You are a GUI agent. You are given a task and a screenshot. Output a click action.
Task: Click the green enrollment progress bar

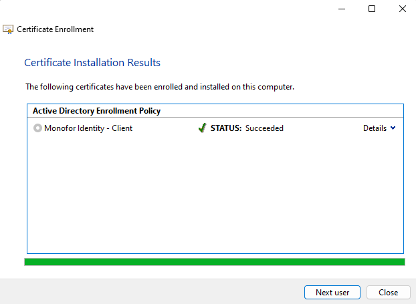click(214, 262)
